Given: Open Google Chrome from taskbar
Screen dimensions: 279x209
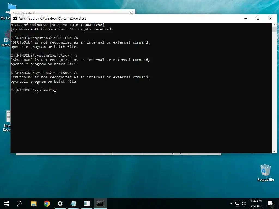Looking at the screenshot, I should [x=47, y=204].
